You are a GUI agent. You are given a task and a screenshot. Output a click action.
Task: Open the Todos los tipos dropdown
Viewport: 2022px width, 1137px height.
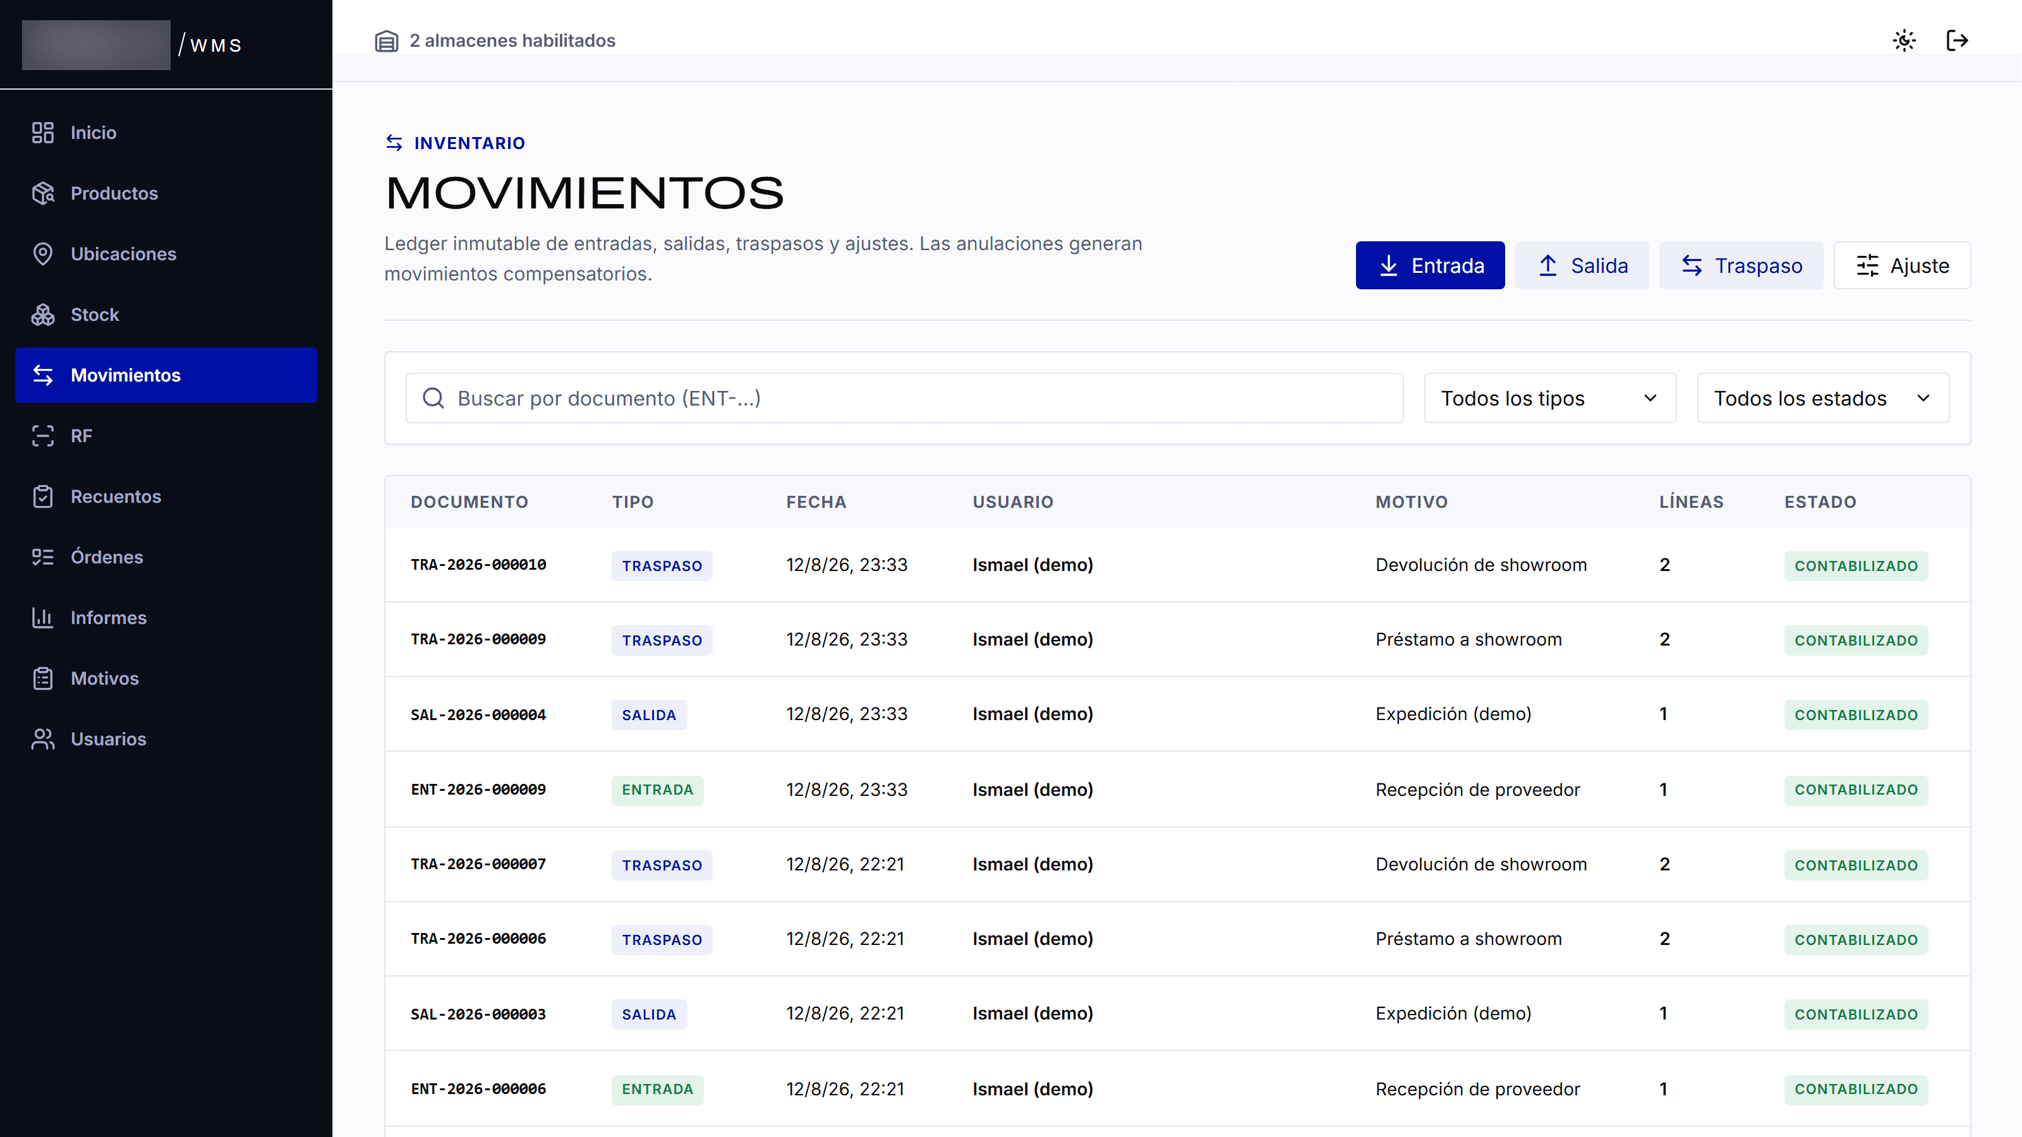[1549, 398]
